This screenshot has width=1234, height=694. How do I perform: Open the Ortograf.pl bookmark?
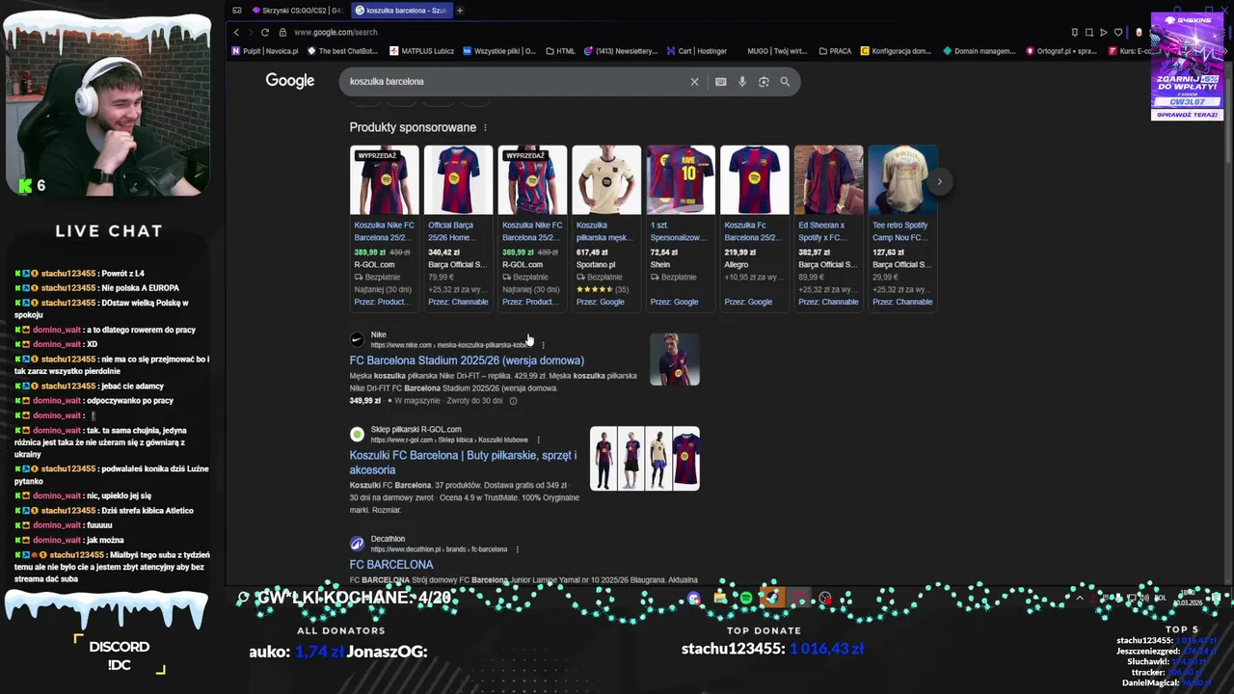coord(1060,51)
